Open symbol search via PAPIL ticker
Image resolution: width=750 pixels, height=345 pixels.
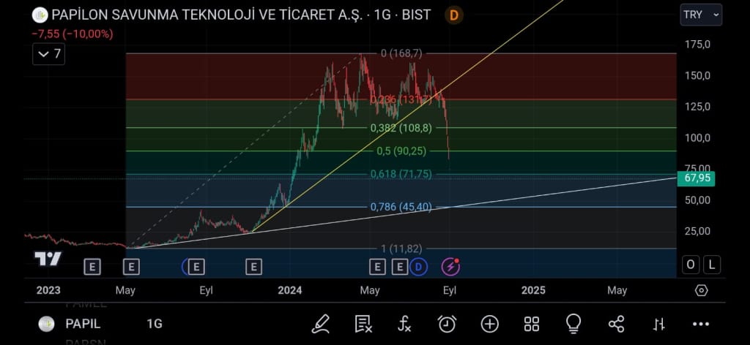[83, 324]
